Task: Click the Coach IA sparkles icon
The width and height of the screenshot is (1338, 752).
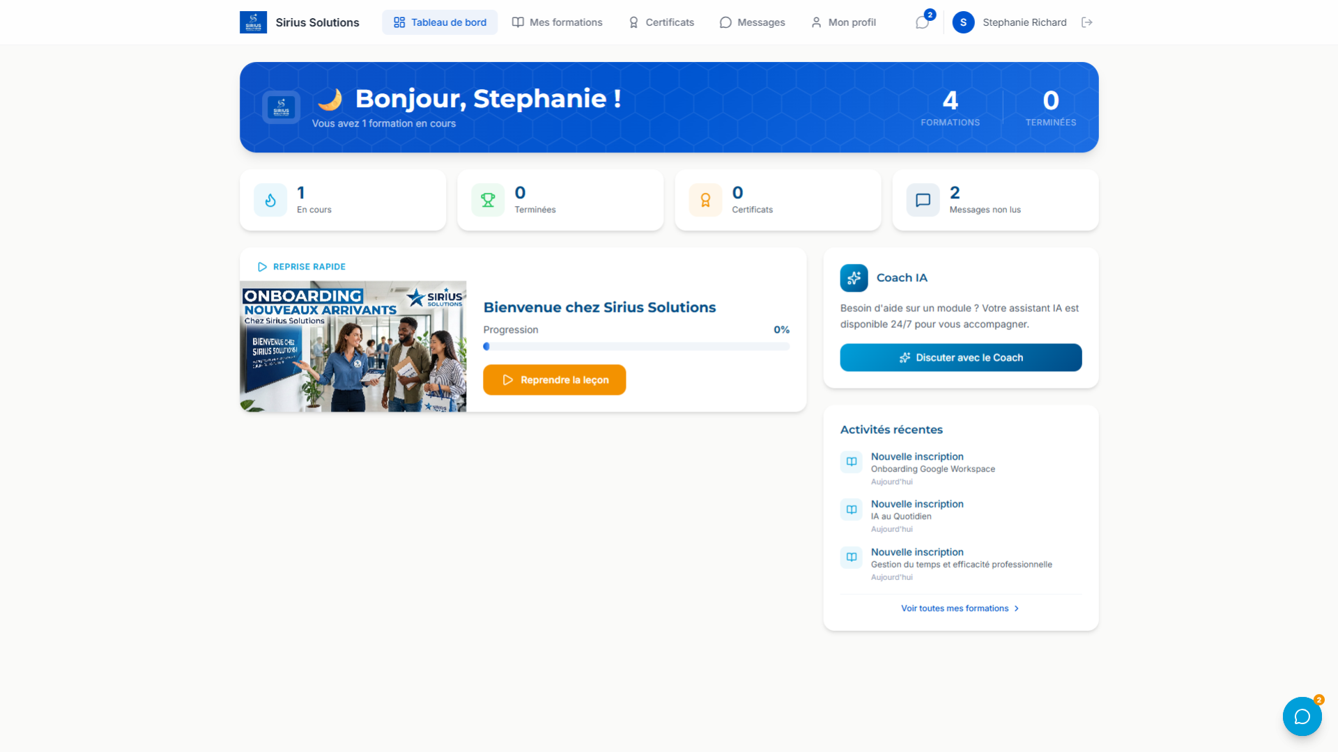Action: [854, 278]
